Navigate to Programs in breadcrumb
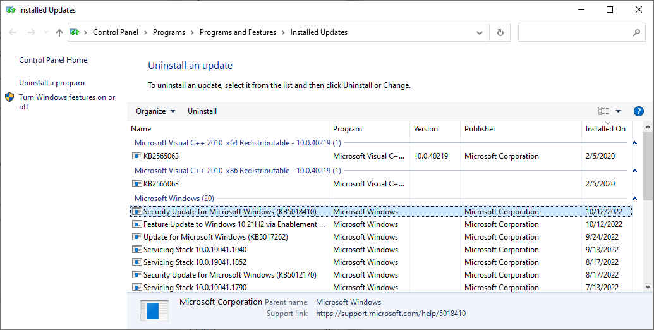Viewport: 654px width, 330px height. [169, 32]
